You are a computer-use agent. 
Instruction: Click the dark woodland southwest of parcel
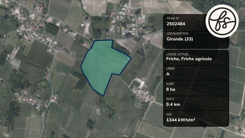pyautogui.click(x=80, y=81)
